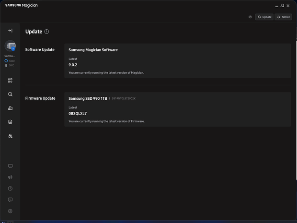Click the drive Good status indicator
Viewport: 297px width, 223px height.
(10, 61)
